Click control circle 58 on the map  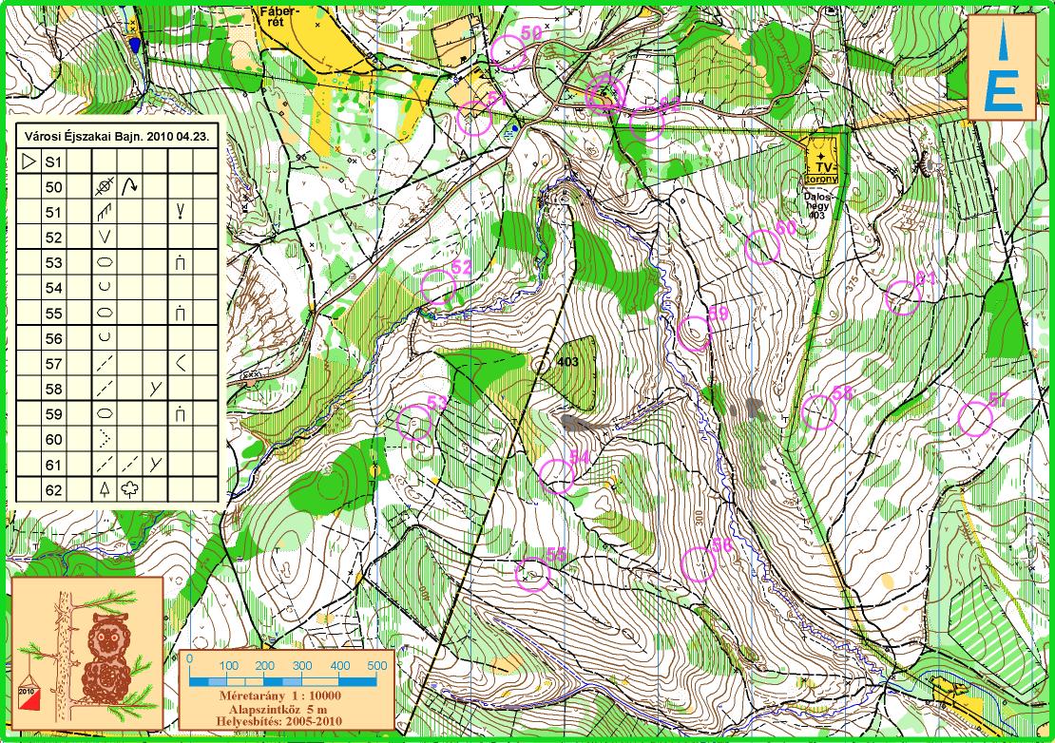[819, 412]
